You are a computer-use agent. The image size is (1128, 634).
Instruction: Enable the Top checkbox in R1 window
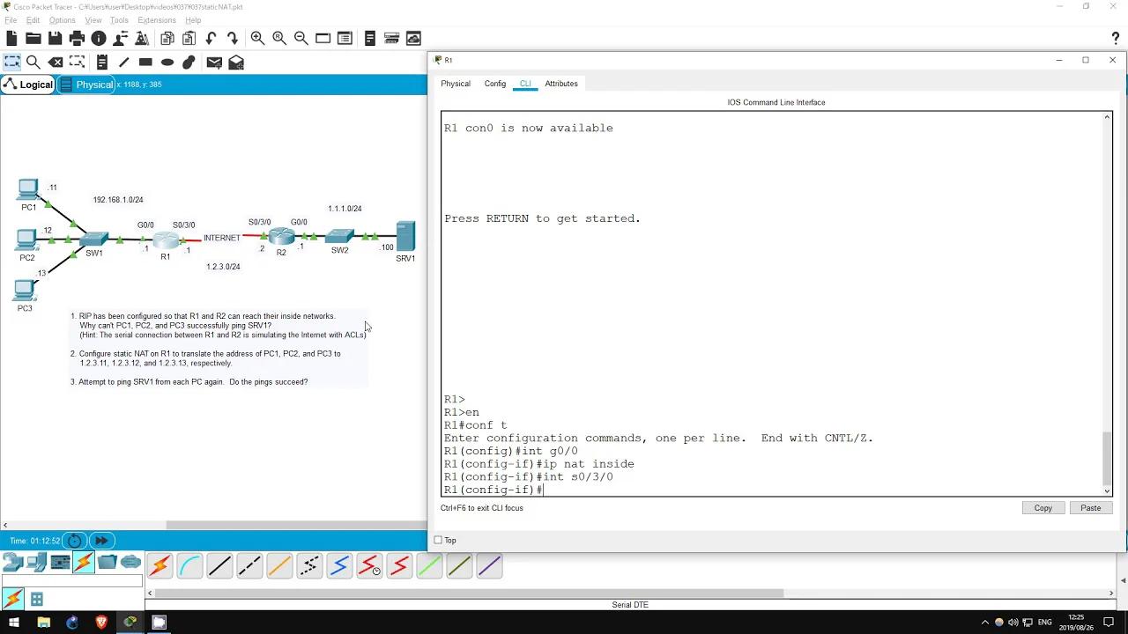(x=438, y=540)
